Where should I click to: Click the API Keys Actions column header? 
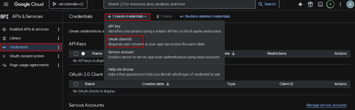[341, 53]
